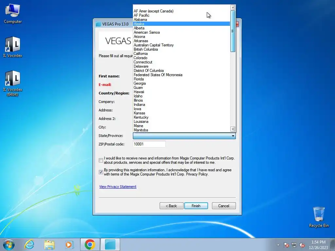The width and height of the screenshot is (335, 251).
Task: Choose Connecticut from the dropdown
Action: click(181, 62)
